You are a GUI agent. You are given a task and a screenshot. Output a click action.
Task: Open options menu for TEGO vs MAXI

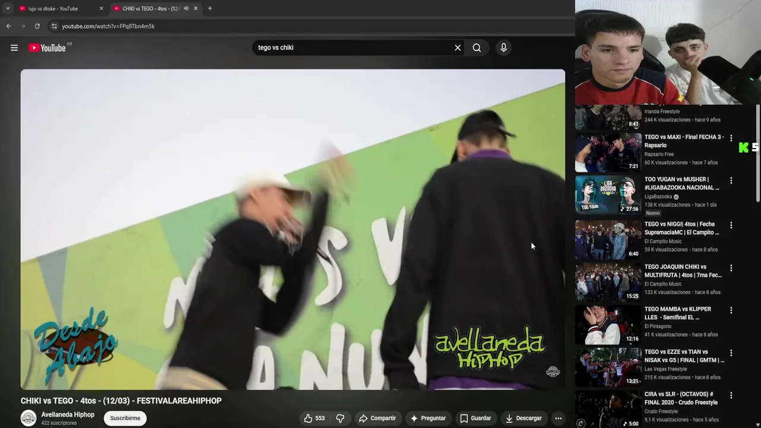tap(731, 138)
